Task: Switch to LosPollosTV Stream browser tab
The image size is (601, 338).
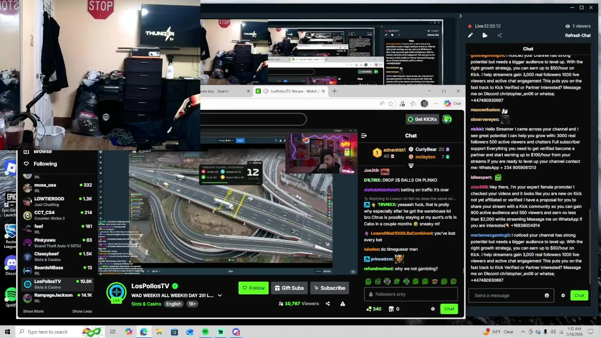Action: [x=291, y=91]
